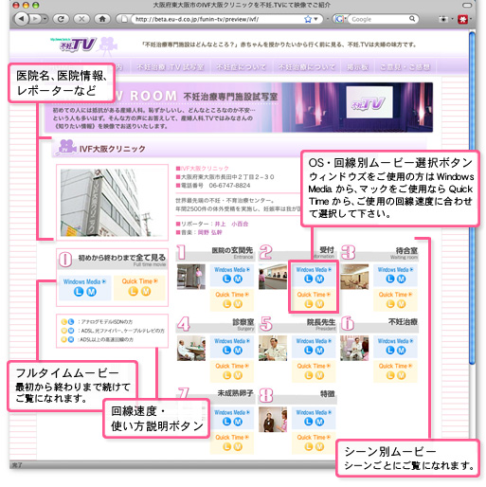Image resolution: width=486 pixels, height=487 pixels.
Task: Click the scene 6 不妊治療 thumbnail
Action: tap(354, 348)
